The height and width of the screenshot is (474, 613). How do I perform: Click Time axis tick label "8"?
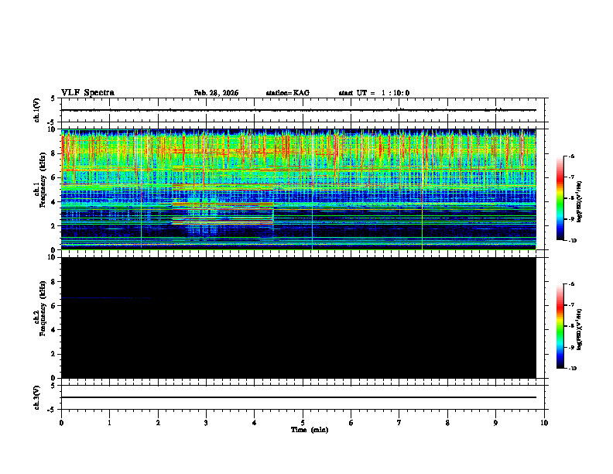(x=447, y=423)
